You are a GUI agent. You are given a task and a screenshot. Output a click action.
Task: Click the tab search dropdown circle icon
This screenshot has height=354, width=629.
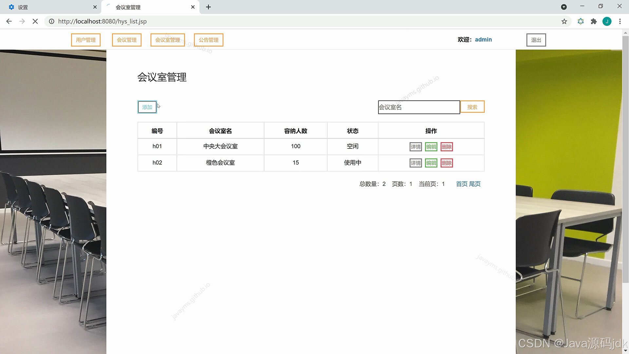tap(564, 7)
